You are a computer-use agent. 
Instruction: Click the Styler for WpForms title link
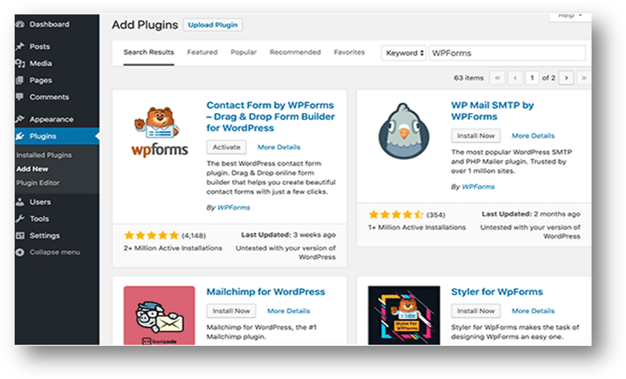pos(497,292)
